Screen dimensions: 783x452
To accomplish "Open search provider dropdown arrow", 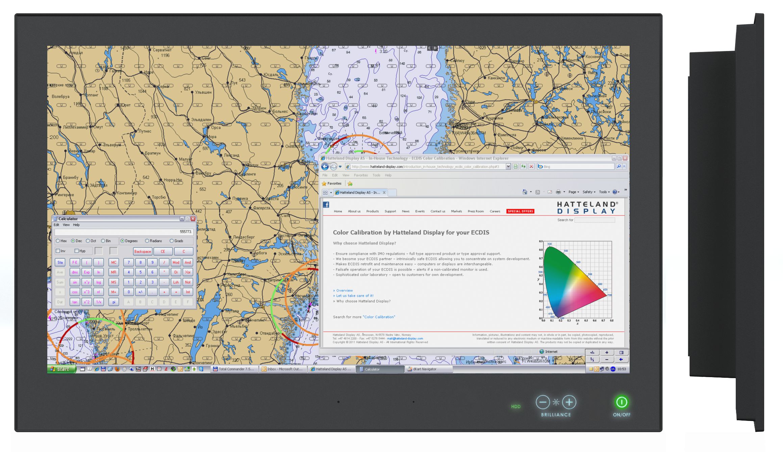I will (624, 166).
